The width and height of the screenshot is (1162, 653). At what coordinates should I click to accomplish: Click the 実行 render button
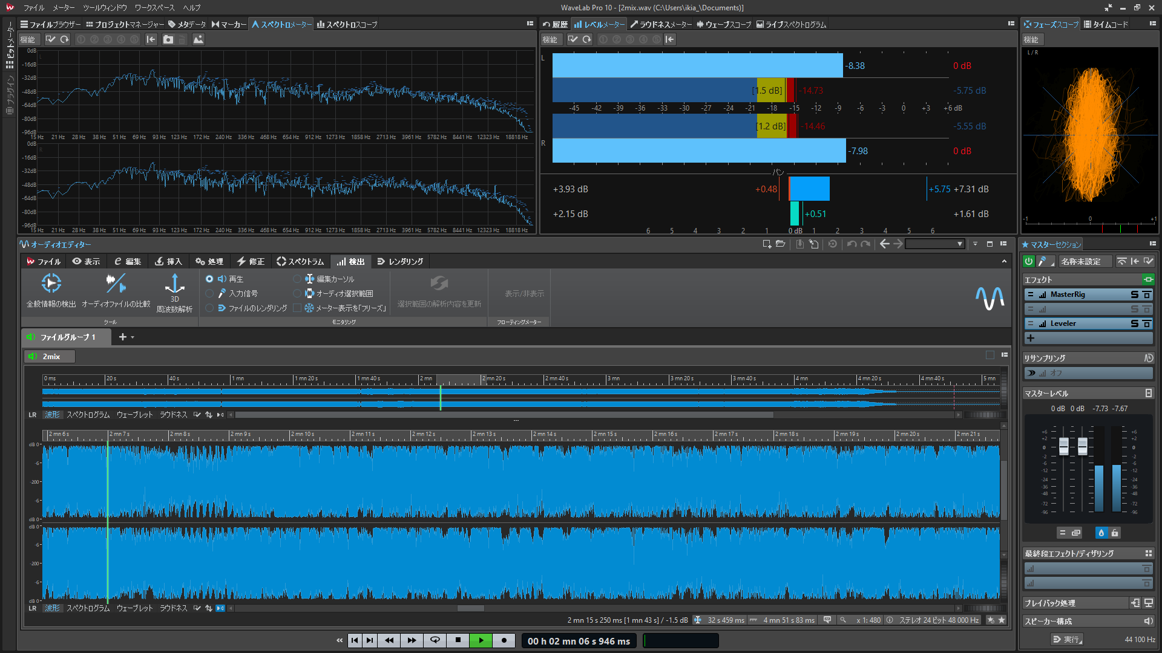coord(1066,639)
